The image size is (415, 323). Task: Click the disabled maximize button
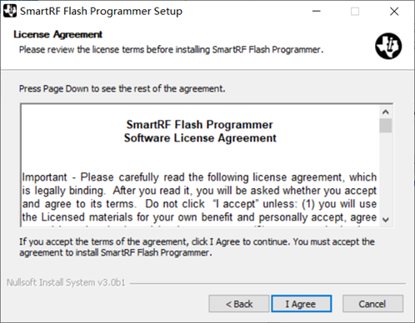tap(355, 12)
